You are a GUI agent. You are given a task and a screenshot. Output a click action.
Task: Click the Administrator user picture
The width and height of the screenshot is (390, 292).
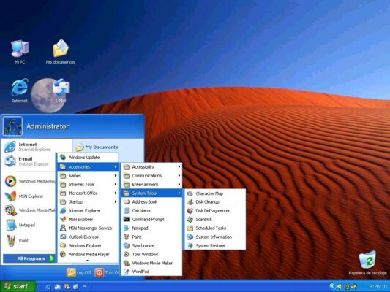click(x=12, y=126)
